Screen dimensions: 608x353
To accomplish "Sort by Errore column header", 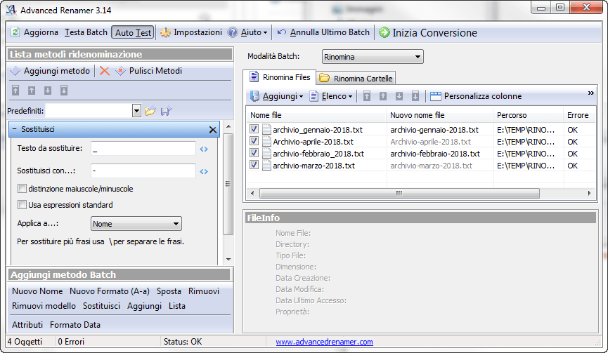I will pos(579,115).
